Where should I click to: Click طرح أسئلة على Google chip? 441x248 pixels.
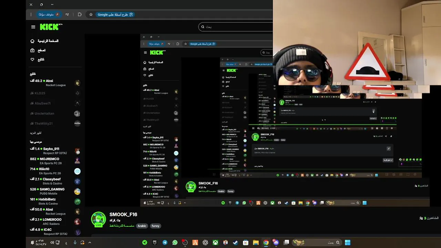(x=115, y=14)
